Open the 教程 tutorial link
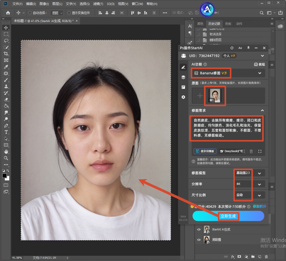Image resolution: width=286 pixels, height=261 pixels. 259,64
